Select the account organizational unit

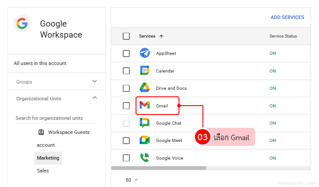[46, 145]
